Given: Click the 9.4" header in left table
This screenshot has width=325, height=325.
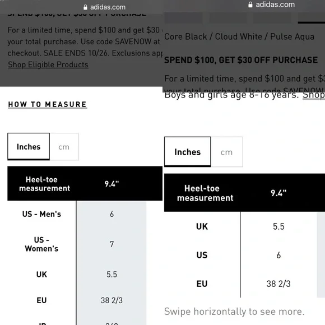Looking at the screenshot, I should point(112,184).
